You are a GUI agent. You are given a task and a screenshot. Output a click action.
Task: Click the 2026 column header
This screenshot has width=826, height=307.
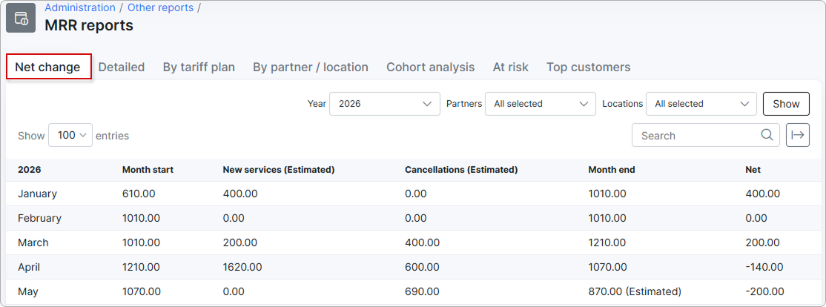click(x=29, y=170)
